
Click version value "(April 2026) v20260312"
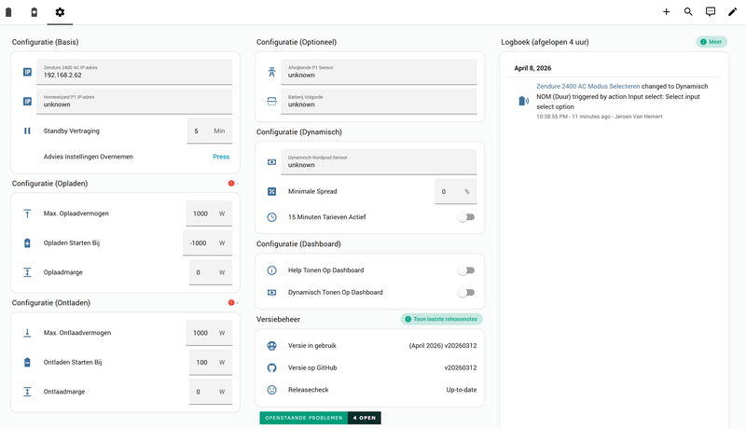(442, 346)
